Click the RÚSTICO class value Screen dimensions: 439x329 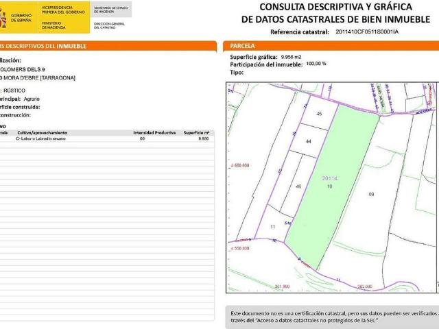(14, 90)
